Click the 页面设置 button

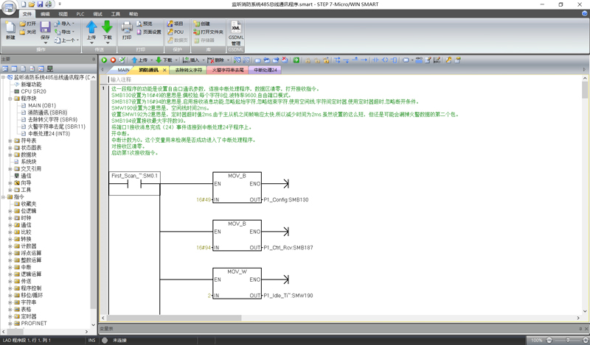pos(149,32)
